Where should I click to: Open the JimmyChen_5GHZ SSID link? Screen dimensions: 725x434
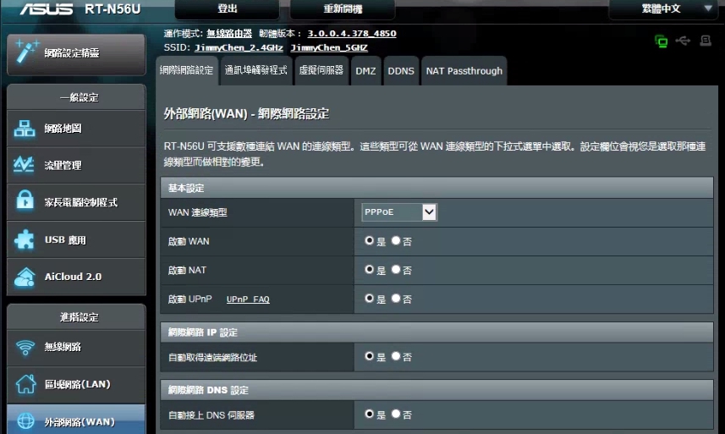[x=329, y=47]
